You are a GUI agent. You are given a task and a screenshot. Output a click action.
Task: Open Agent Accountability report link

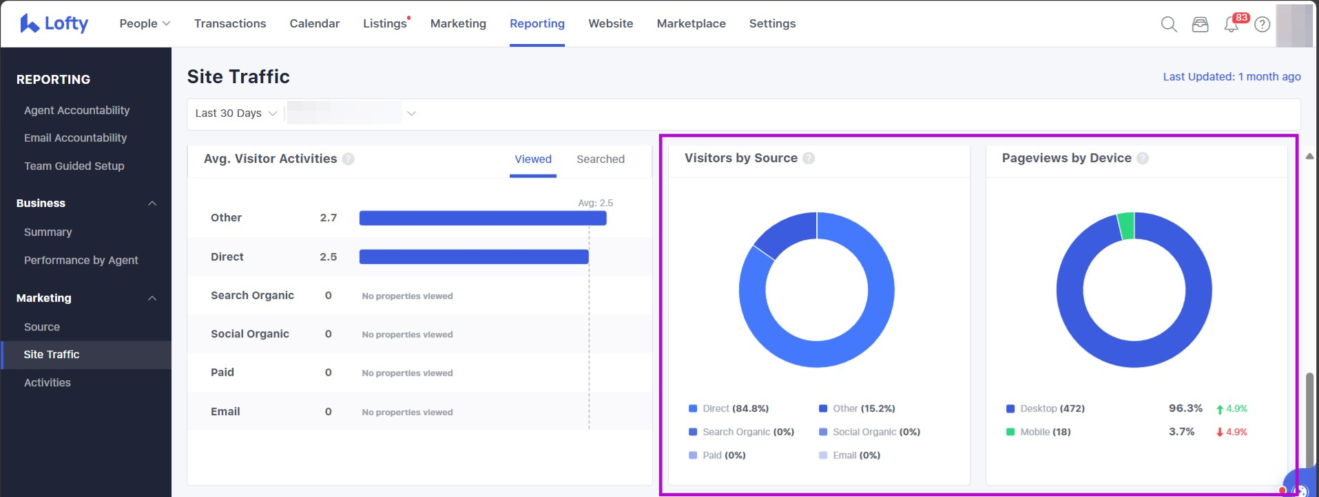(76, 110)
